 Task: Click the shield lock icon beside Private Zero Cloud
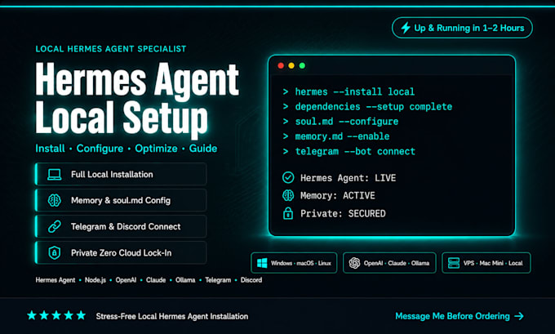click(x=54, y=253)
